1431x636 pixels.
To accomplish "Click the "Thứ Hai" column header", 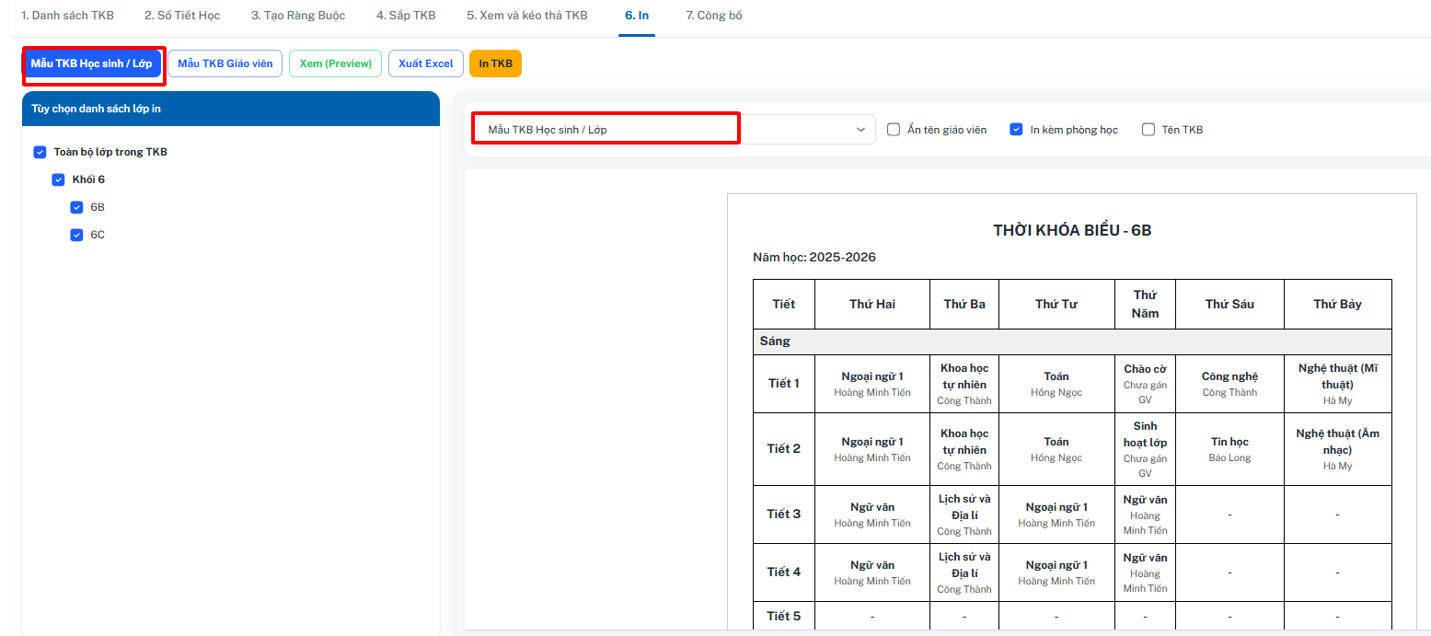I will point(872,304).
